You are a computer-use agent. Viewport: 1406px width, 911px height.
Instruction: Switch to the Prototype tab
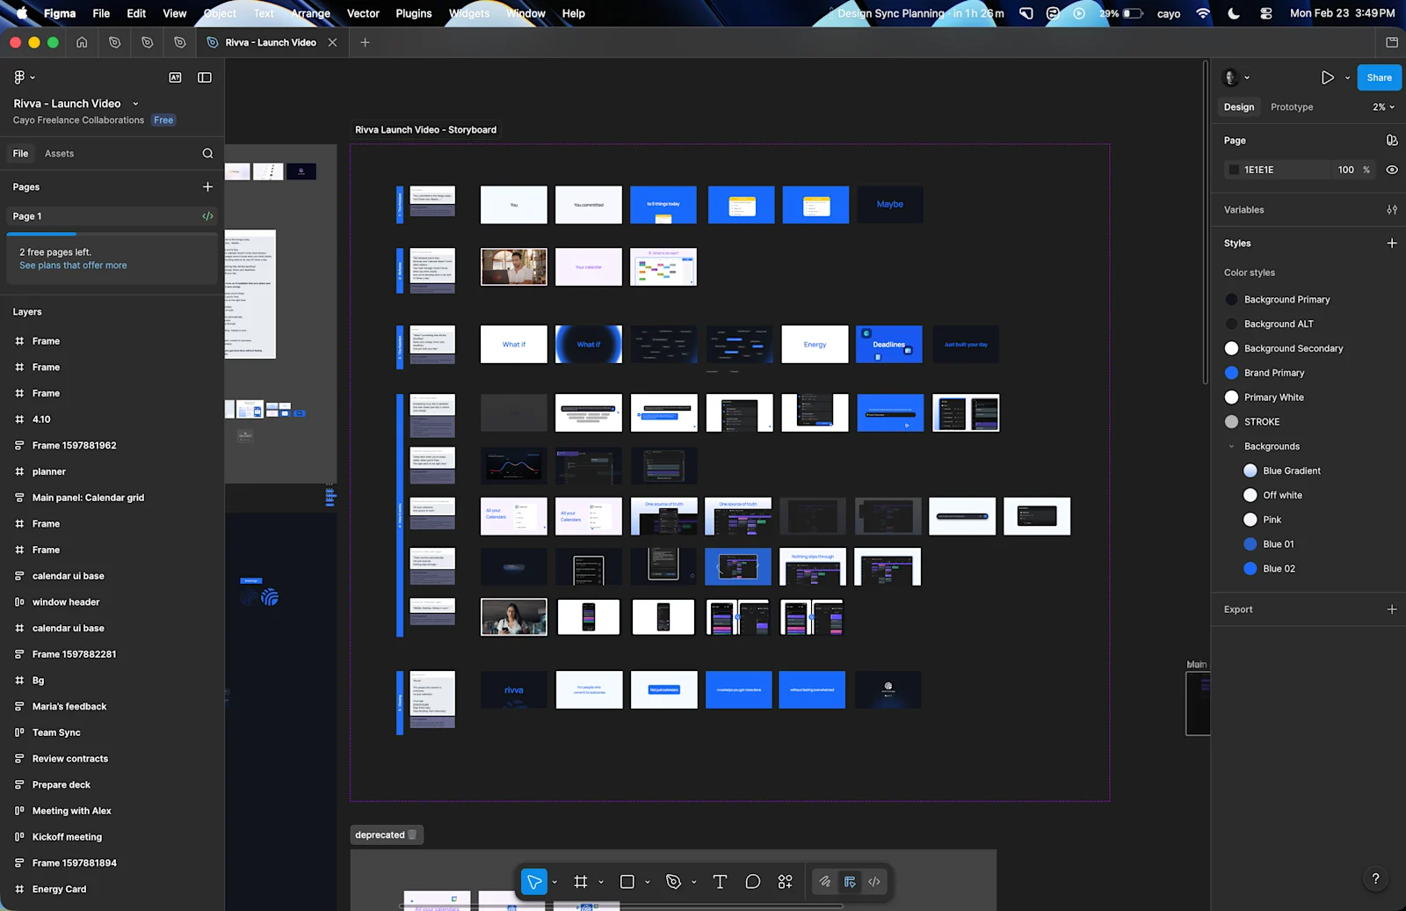coord(1292,107)
